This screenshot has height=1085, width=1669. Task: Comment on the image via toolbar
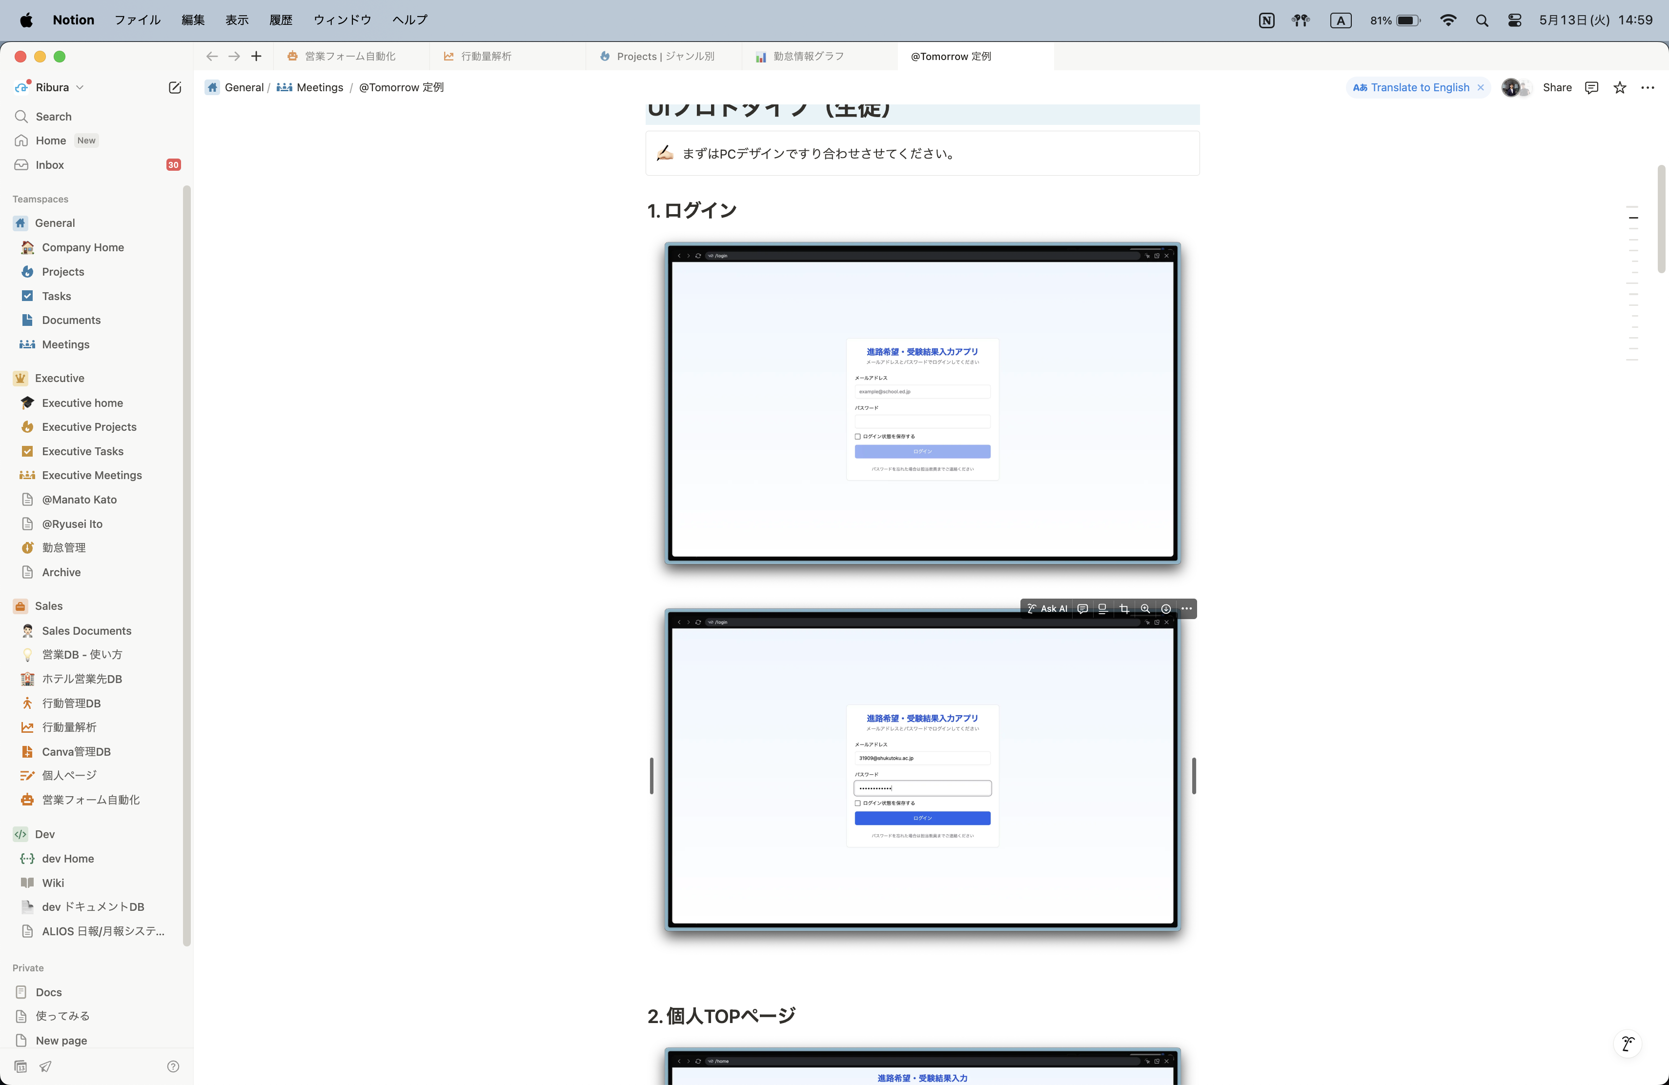[1083, 608]
